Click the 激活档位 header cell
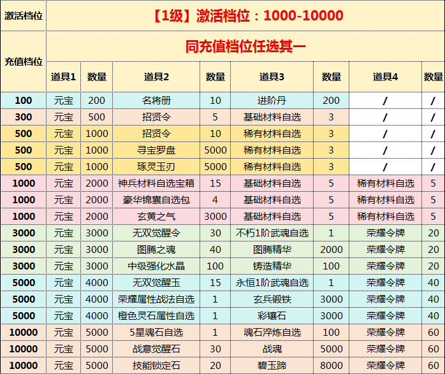Screen dimensions: 445x374 point(24,16)
